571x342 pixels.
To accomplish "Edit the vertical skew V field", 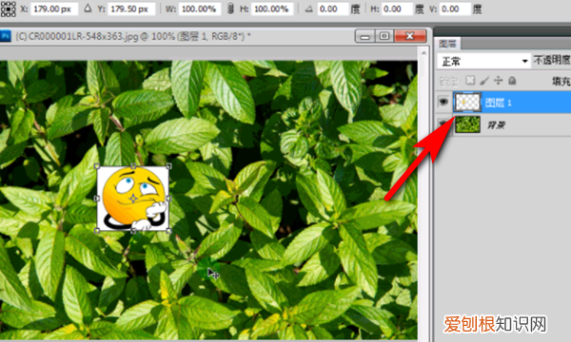I will (x=455, y=9).
